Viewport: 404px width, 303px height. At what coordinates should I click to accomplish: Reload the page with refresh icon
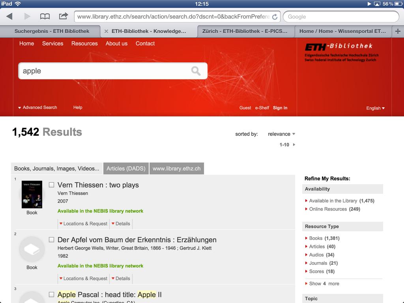point(275,17)
